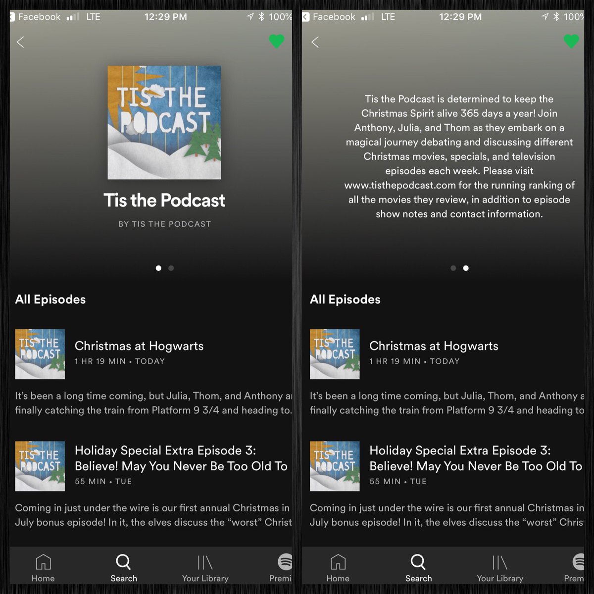Tap Christmas at Hogwarts thumbnail, left screenshot
This screenshot has height=594, width=594.
[40, 354]
